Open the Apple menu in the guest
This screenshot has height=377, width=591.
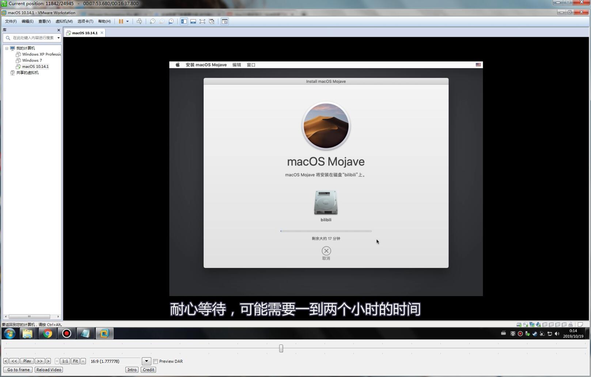pos(178,65)
